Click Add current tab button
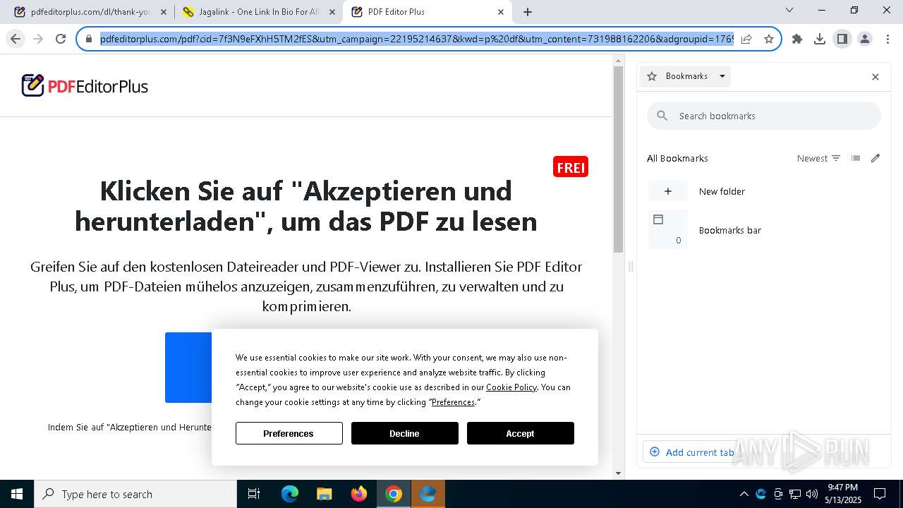The width and height of the screenshot is (903, 508). [x=691, y=452]
